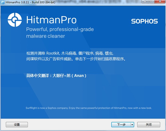Image resolution: width=166 pixels, height=131 pixels.
Task: Click 下一步 to start scanning
Action: (x=121, y=125)
